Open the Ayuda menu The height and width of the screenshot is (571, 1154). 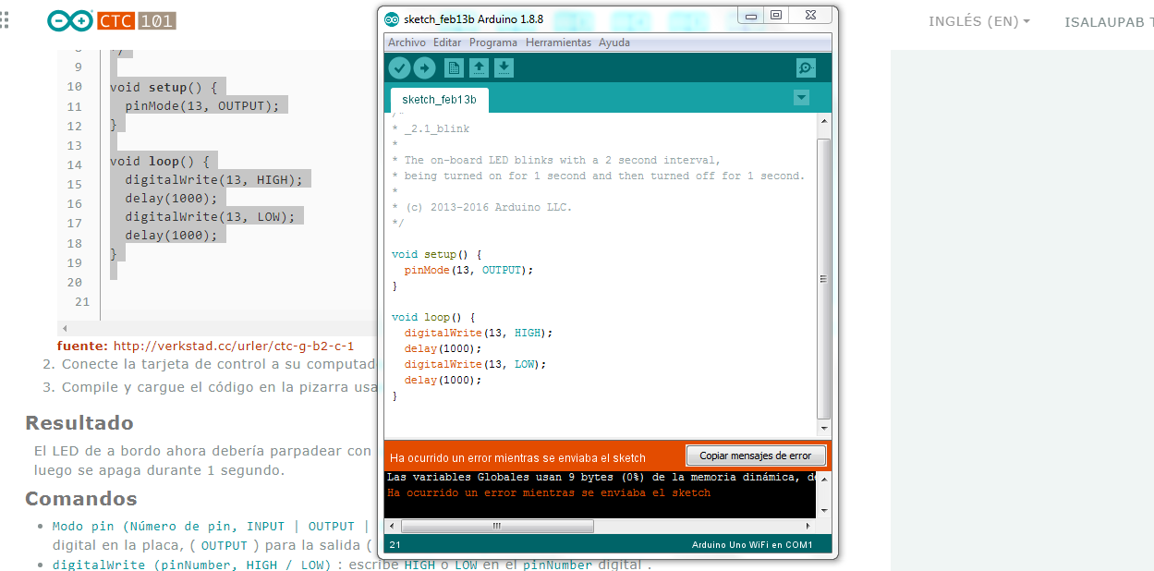614,43
